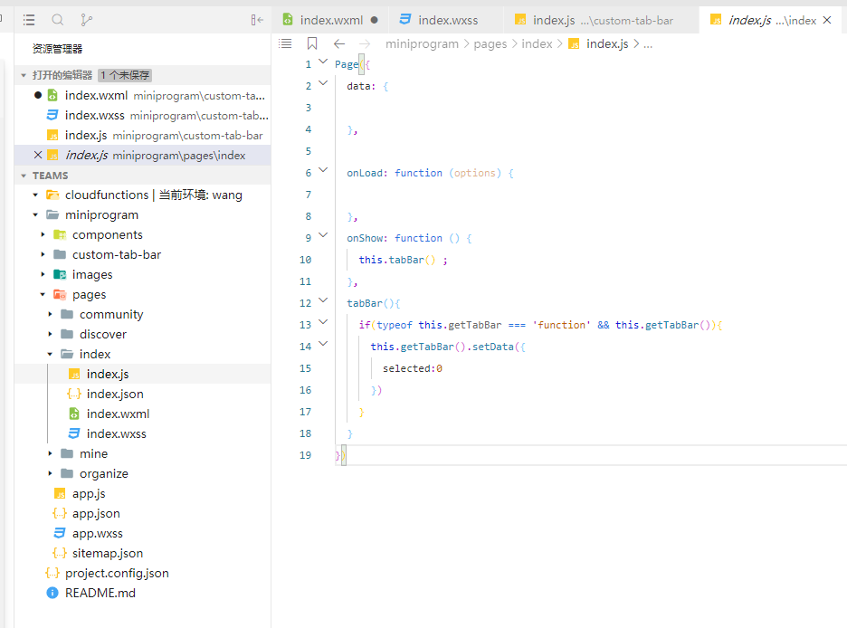The width and height of the screenshot is (847, 628).
Task: Collapse the miniprogram folder
Action: [35, 214]
